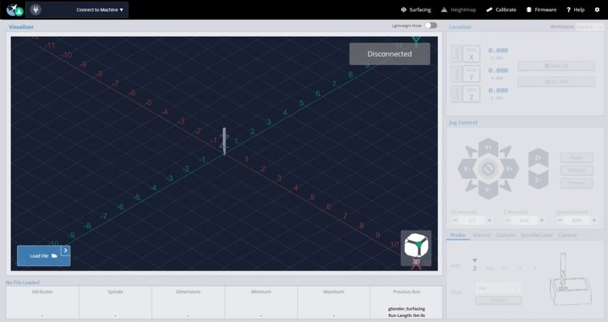The image size is (608, 322).
Task: Click the plug connection icon
Action: click(x=36, y=9)
